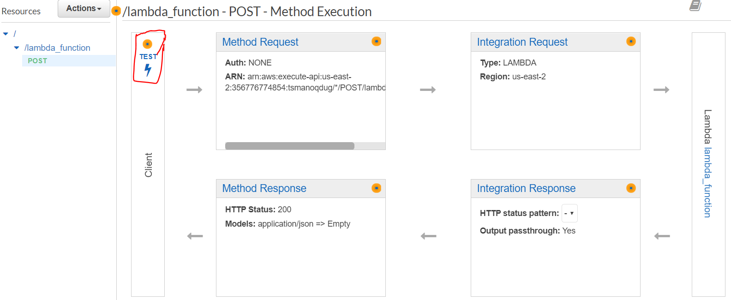Viewport: 731px width, 300px height.
Task: Click orange dot in Method Response header
Action: click(377, 188)
